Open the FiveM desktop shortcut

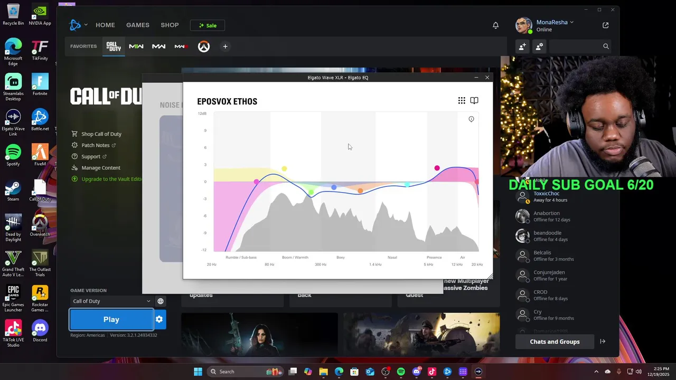point(40,155)
